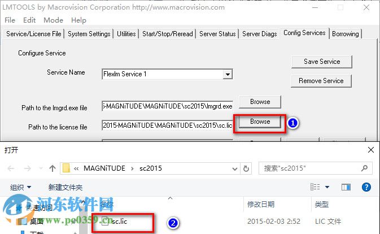Click the Save Service button

tap(322, 62)
